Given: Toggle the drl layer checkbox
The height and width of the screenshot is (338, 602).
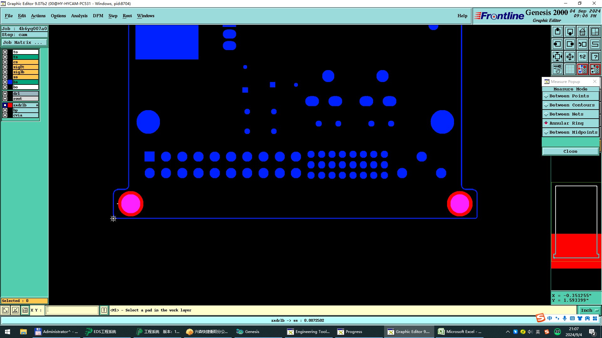Looking at the screenshot, I should pyautogui.click(x=5, y=94).
